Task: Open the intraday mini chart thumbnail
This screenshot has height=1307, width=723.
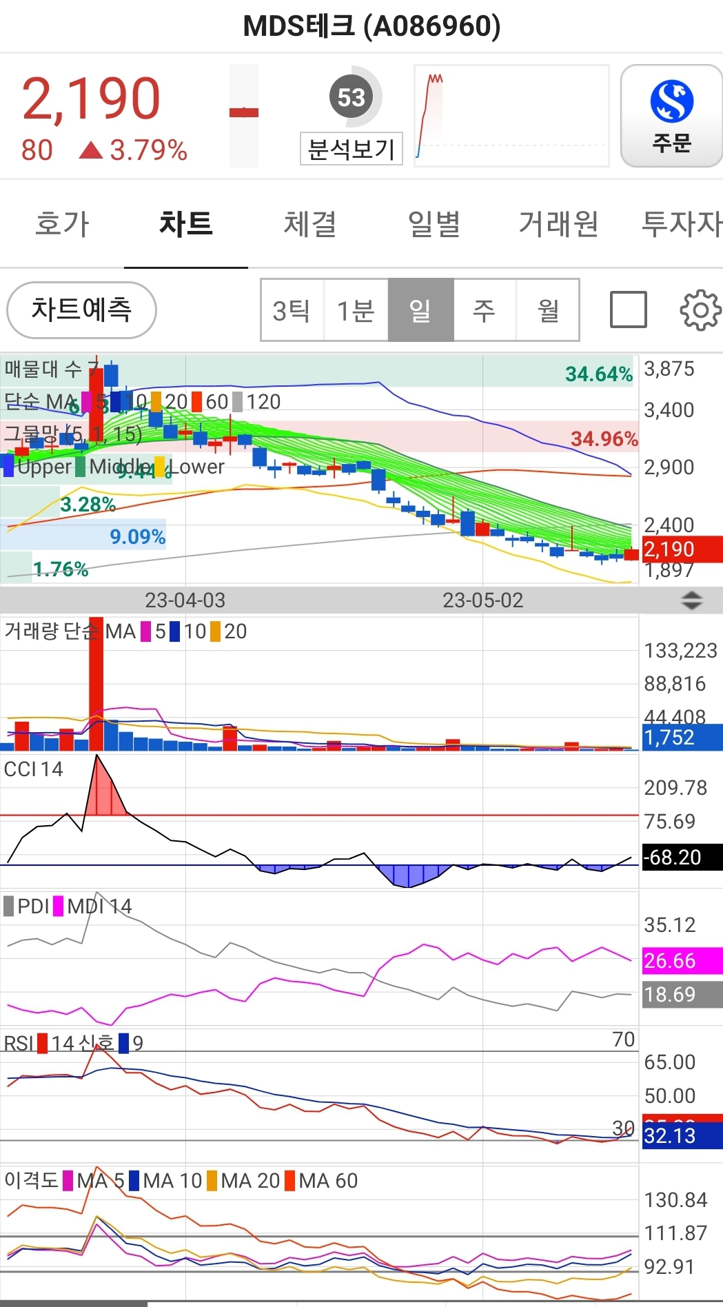Action: click(x=511, y=116)
